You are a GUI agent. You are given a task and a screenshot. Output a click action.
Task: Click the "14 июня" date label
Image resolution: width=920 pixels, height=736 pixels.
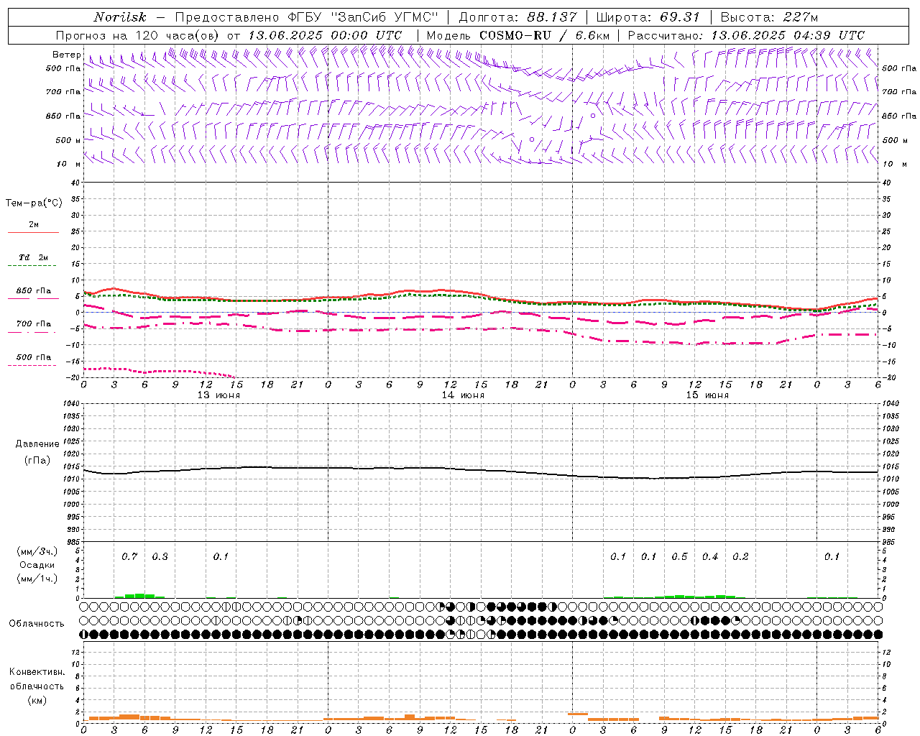click(463, 395)
